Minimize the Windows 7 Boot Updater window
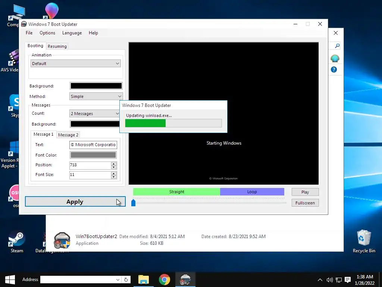 click(x=295, y=24)
